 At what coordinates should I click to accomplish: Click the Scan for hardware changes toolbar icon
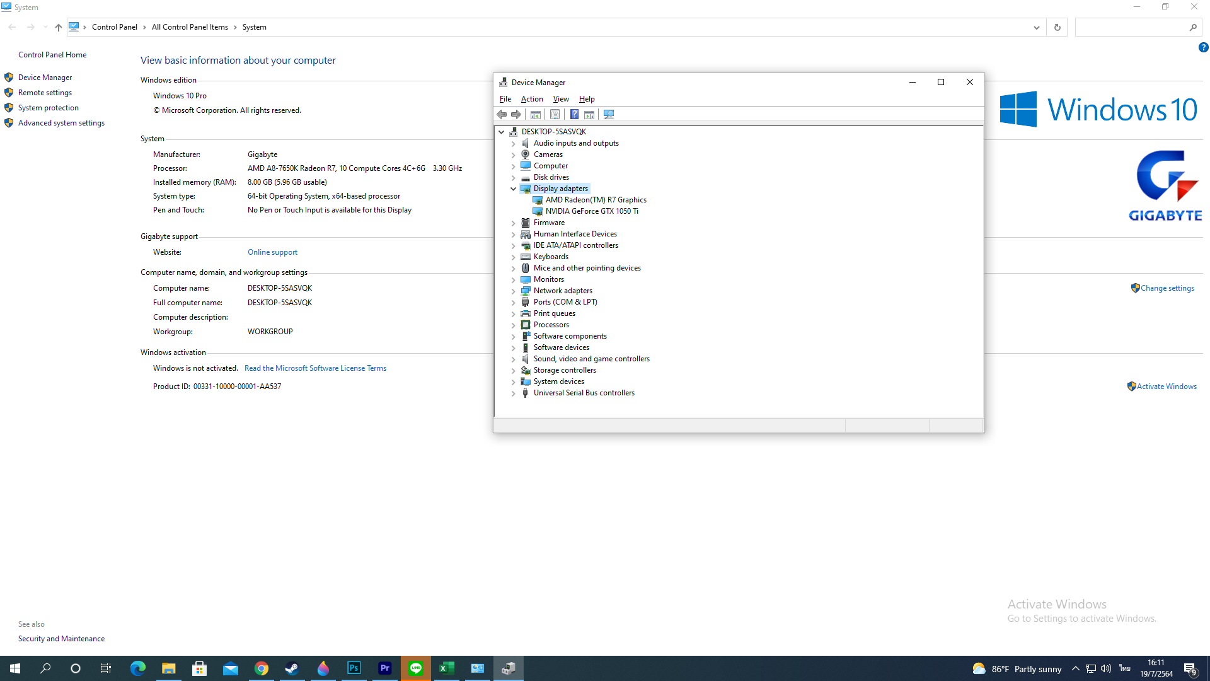(x=609, y=114)
